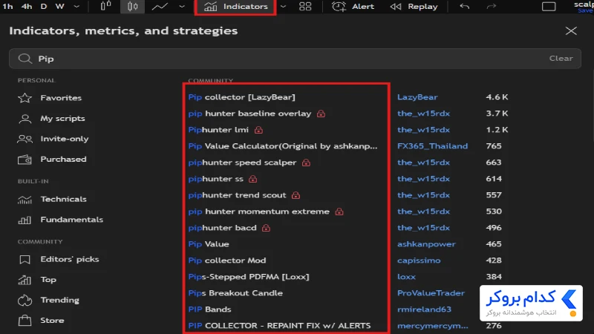Open Editors' picks category
This screenshot has width=594, height=334.
point(59,259)
